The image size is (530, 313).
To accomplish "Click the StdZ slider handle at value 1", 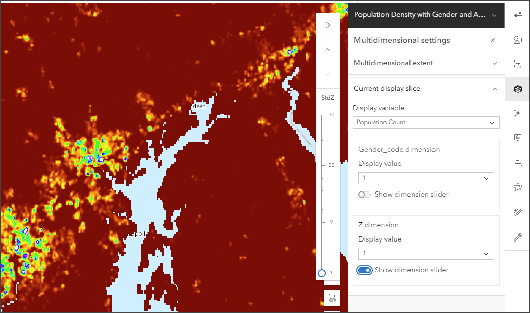I will click(x=322, y=273).
